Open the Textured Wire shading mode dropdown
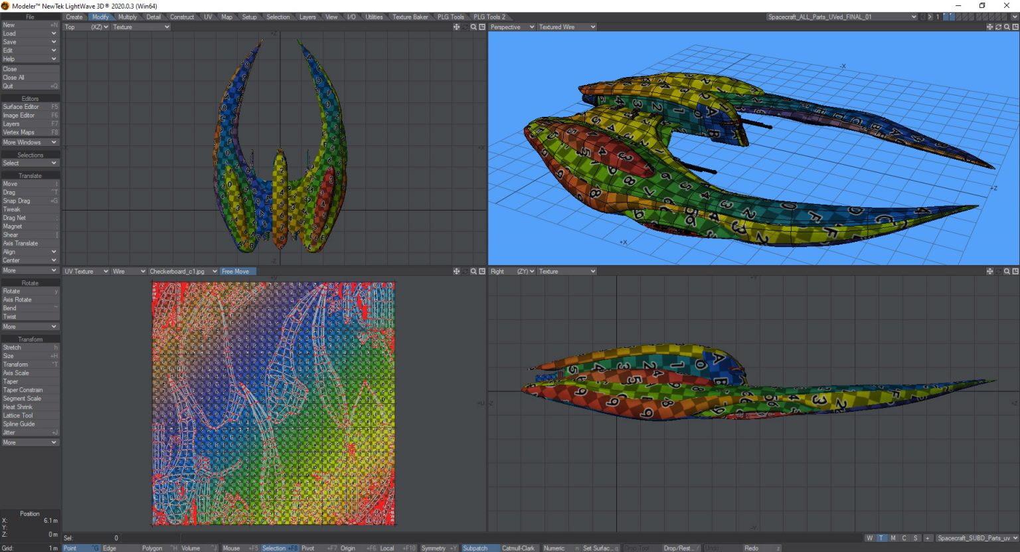1020x552 pixels. coord(565,27)
